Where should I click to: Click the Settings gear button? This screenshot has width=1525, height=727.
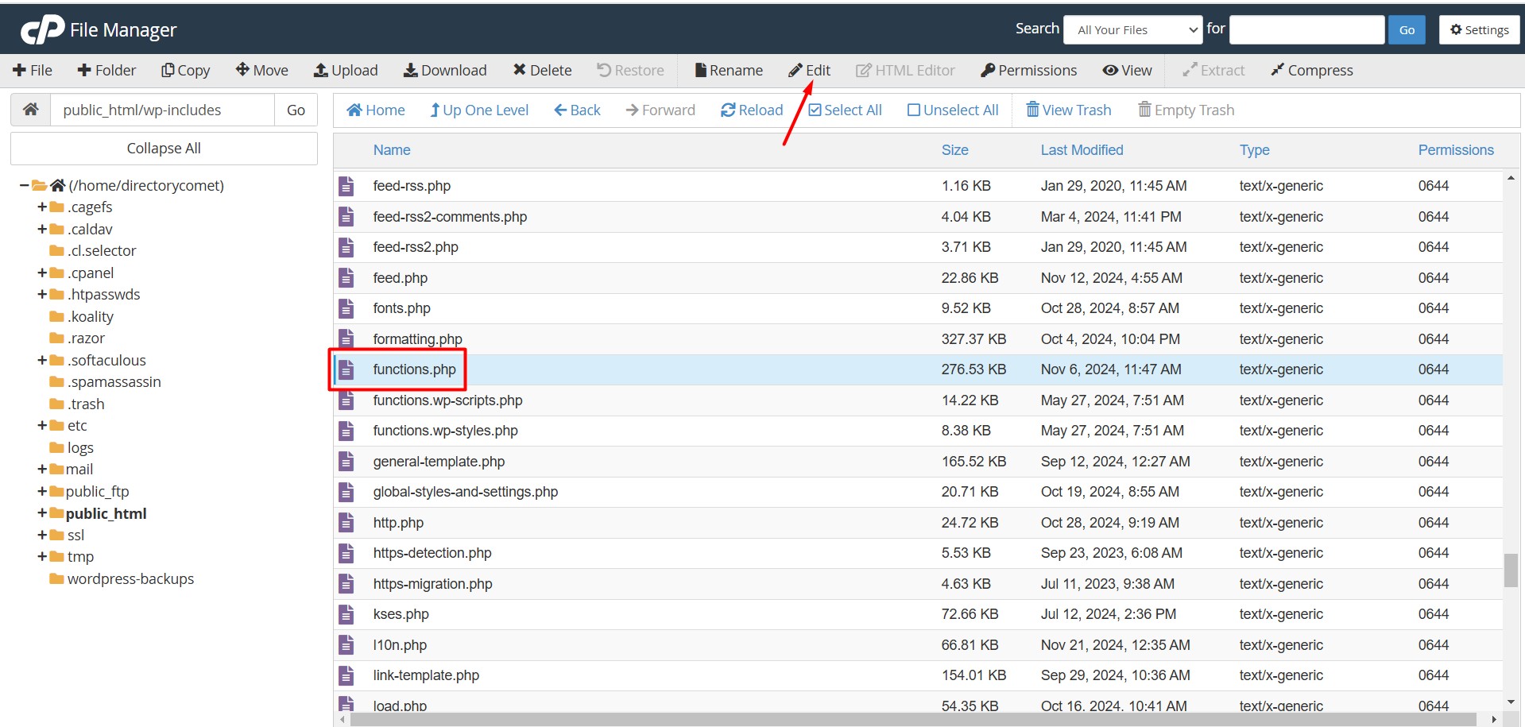pos(1479,29)
